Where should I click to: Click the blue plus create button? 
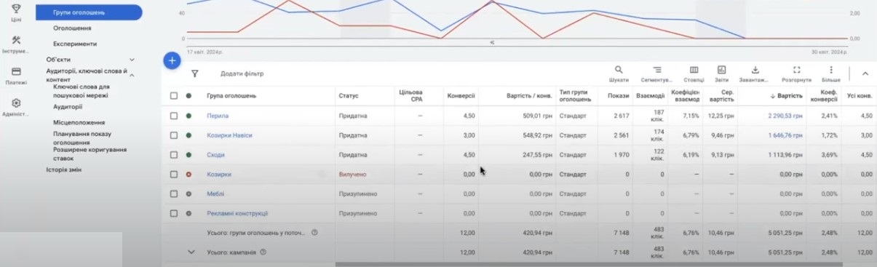172,60
